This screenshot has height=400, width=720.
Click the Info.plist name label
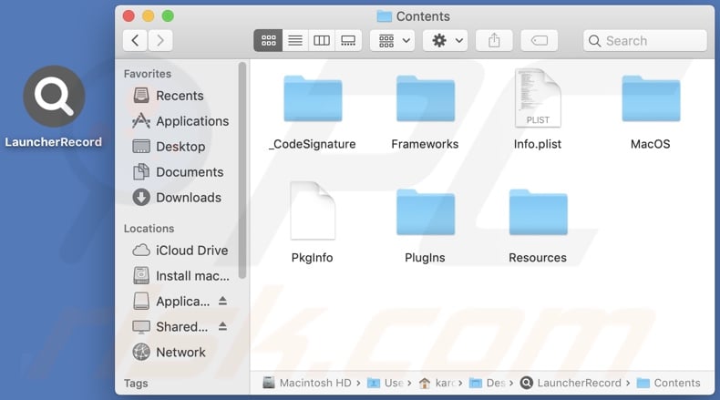538,144
